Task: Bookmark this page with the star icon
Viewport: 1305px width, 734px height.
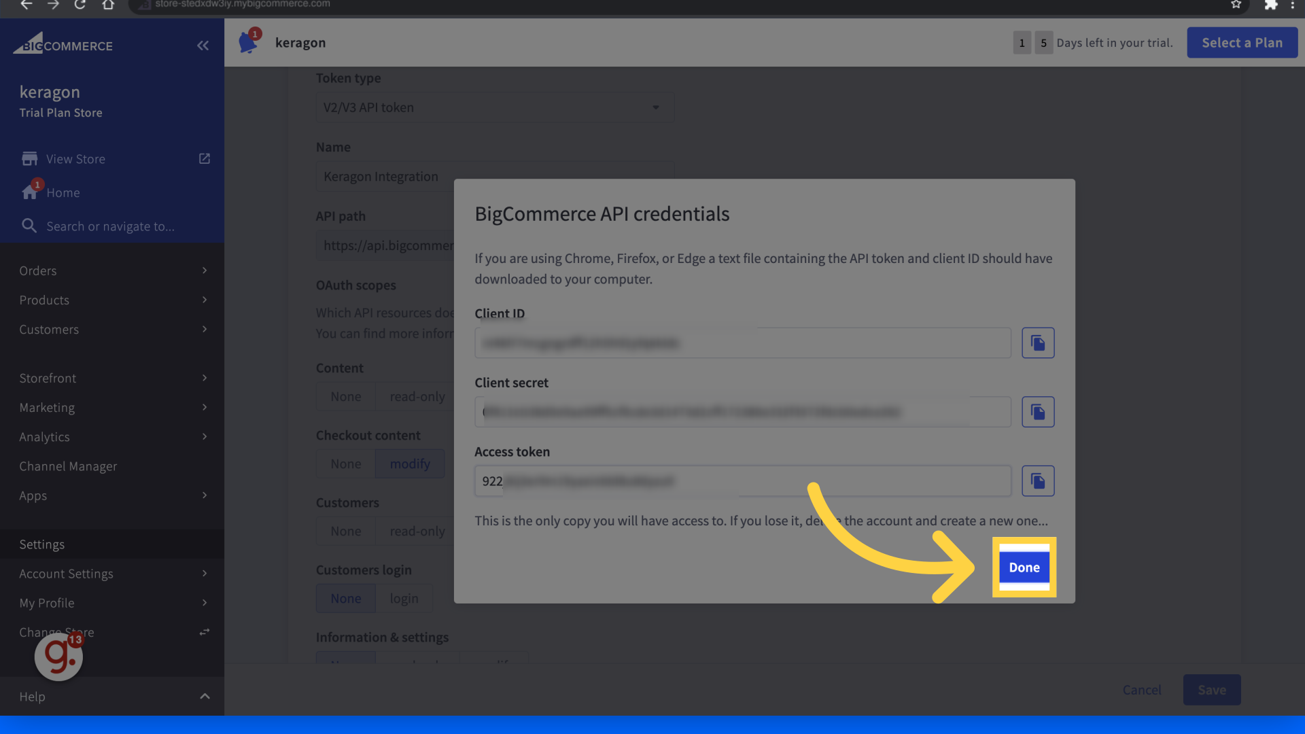Action: [x=1236, y=5]
